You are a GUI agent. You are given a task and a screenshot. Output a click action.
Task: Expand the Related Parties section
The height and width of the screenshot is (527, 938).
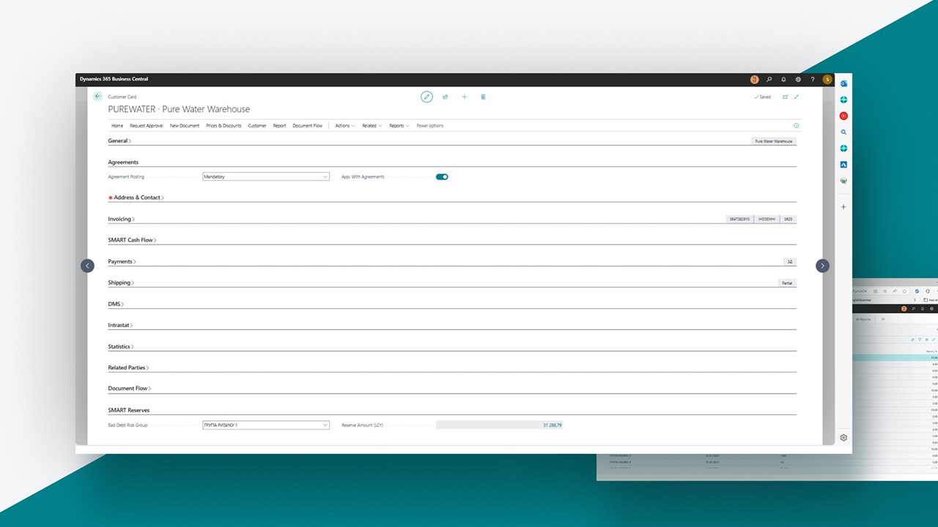coord(128,367)
